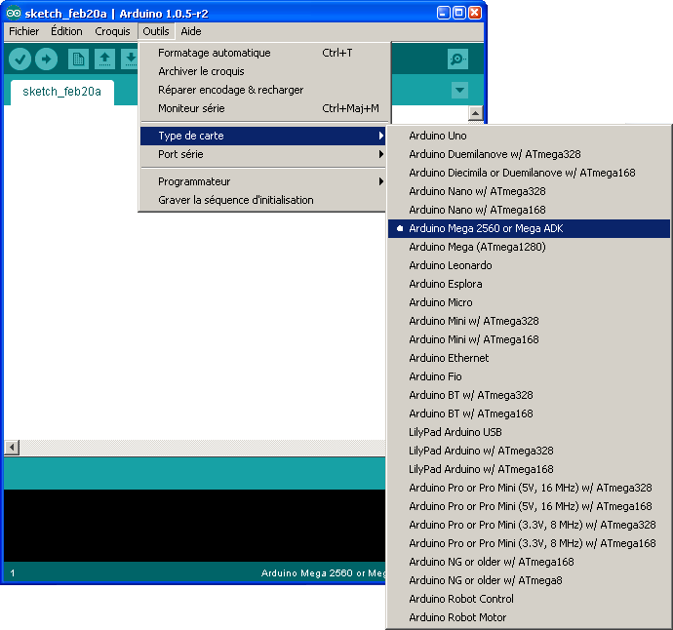This screenshot has width=673, height=630.
Task: Select the sketch_feb20a tab
Action: click(62, 92)
